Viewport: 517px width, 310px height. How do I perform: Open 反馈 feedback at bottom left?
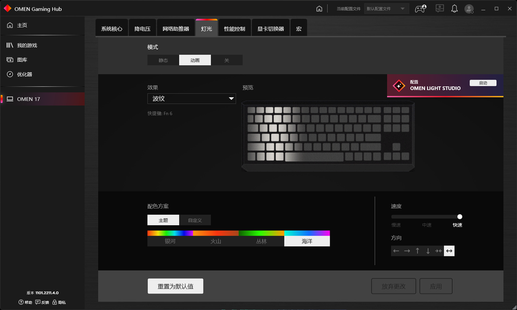[42, 302]
